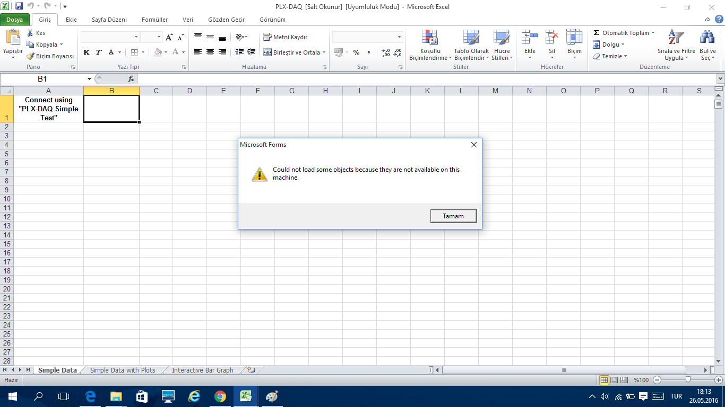Screen dimensions: 725x407
Task: Open the Dolgu dropdown
Action: (x=610, y=44)
